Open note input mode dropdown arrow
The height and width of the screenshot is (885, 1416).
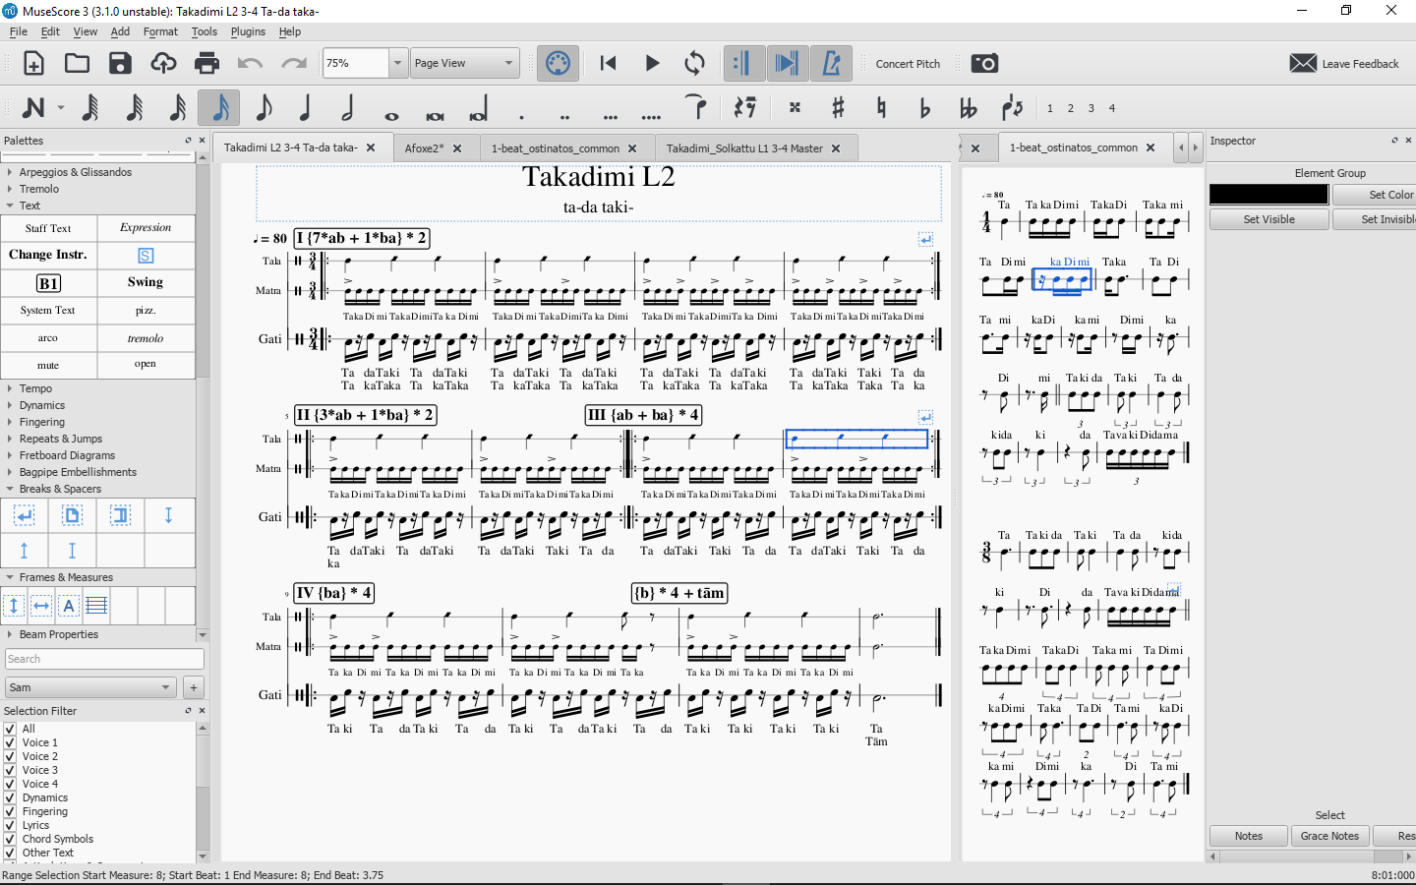pyautogui.click(x=61, y=108)
